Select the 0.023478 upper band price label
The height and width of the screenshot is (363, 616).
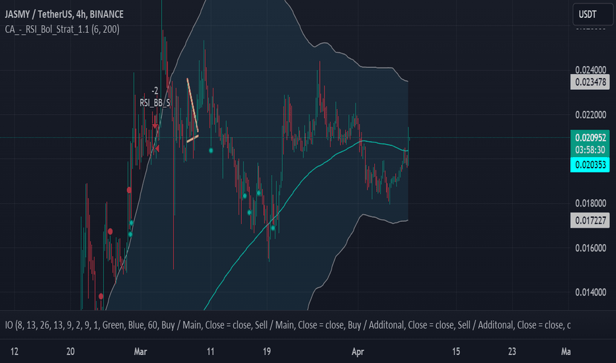(590, 82)
